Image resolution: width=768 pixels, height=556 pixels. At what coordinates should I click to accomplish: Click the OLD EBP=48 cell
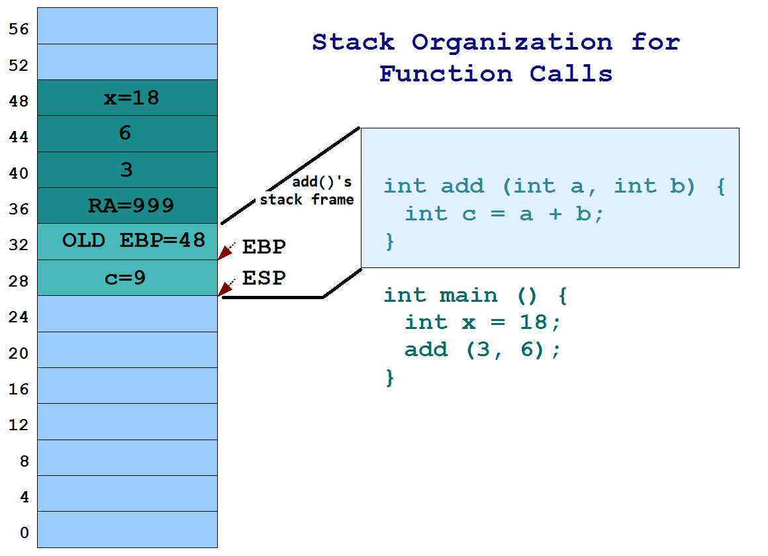pyautogui.click(x=127, y=241)
